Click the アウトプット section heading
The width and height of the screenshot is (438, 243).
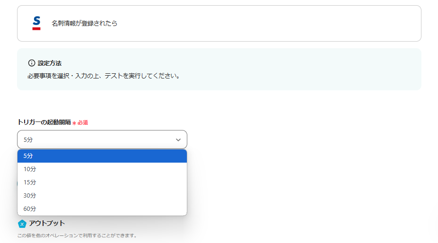[x=47, y=223]
